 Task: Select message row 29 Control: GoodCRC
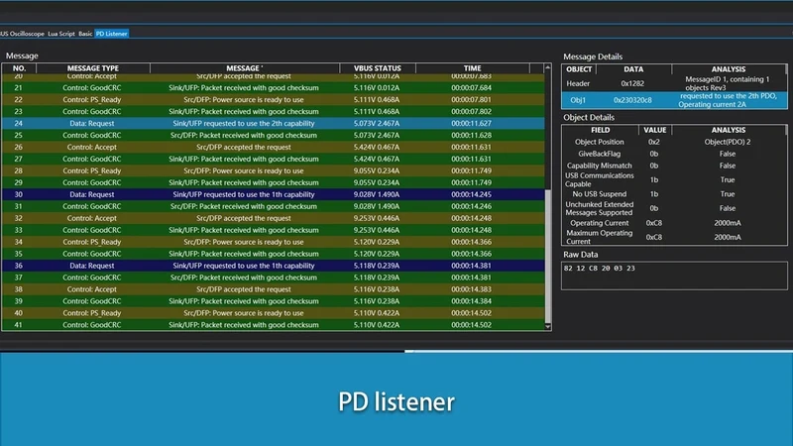[274, 183]
